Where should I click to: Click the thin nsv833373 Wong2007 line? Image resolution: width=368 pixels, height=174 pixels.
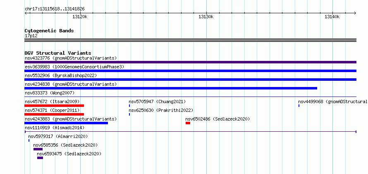pyautogui.click(x=190, y=97)
